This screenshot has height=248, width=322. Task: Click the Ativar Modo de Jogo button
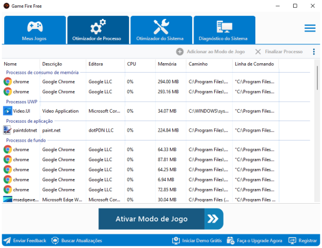161,219
